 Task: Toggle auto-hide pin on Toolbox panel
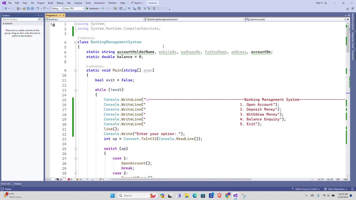[39, 16]
